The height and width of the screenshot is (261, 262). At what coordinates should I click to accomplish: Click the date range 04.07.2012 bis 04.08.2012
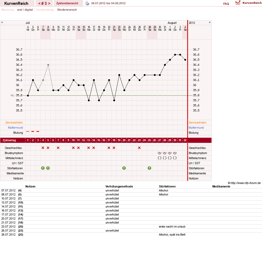tap(108, 3)
